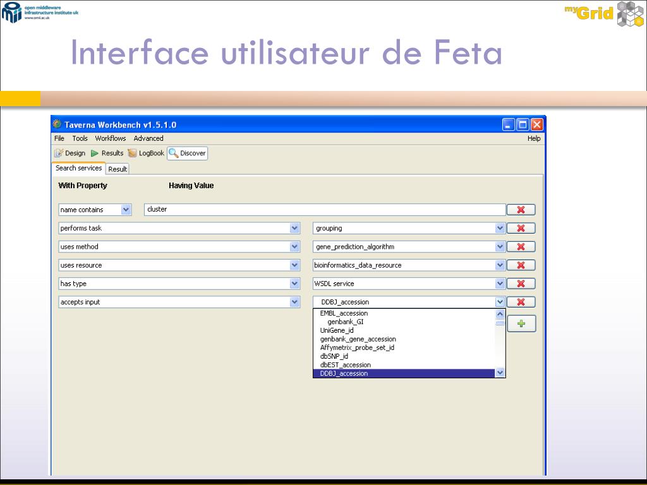This screenshot has height=485, width=647.
Task: Open the LogBook perspective
Action: [146, 153]
